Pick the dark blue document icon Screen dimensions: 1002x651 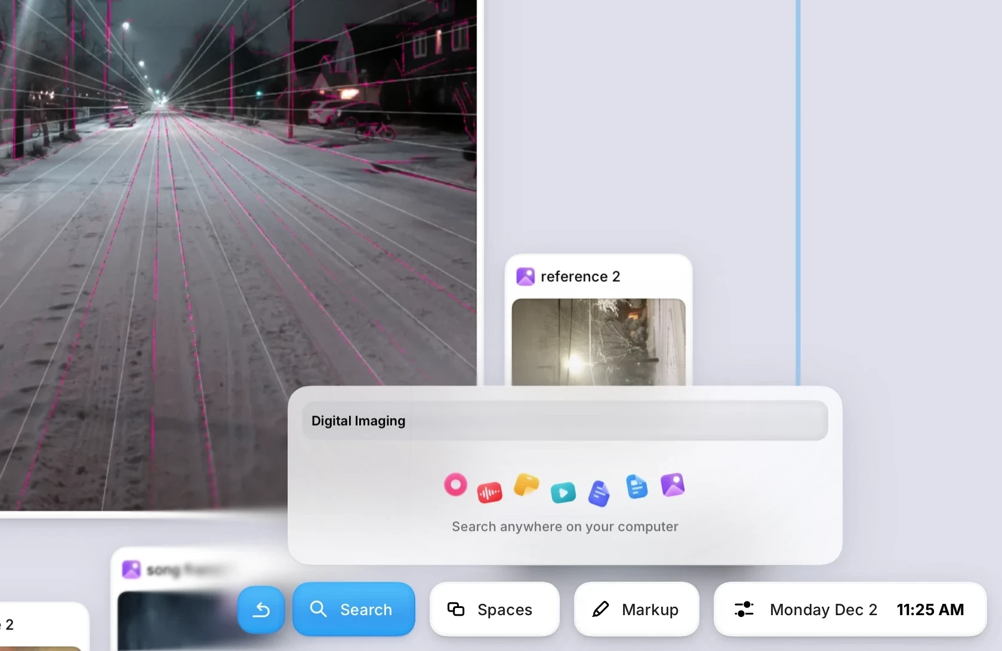click(599, 493)
